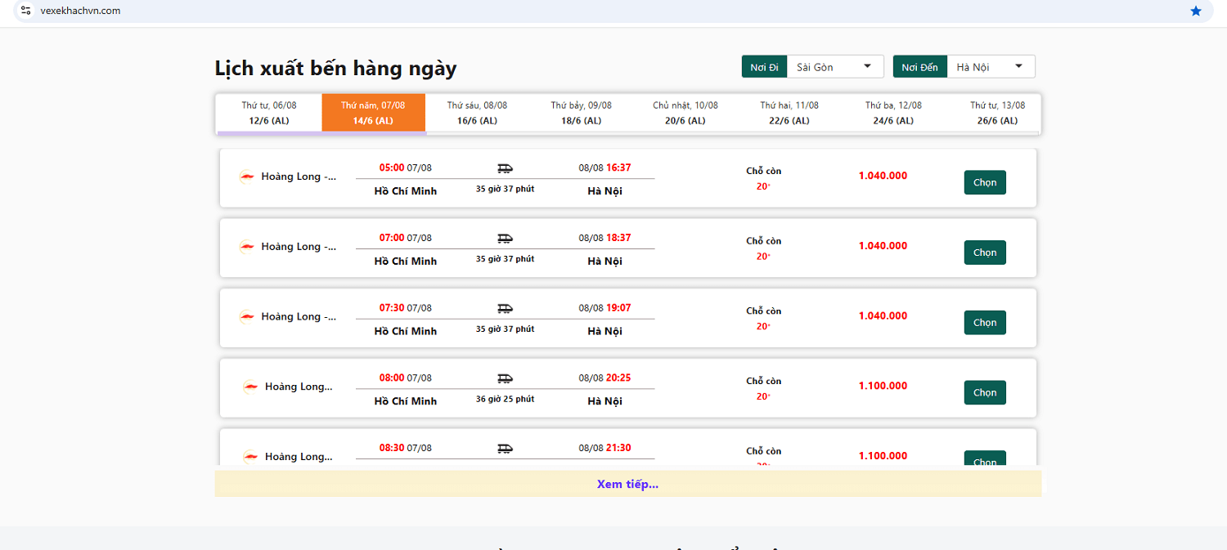Click Chọn for the 07:00 departure
This screenshot has height=550, width=1227.
985,253
